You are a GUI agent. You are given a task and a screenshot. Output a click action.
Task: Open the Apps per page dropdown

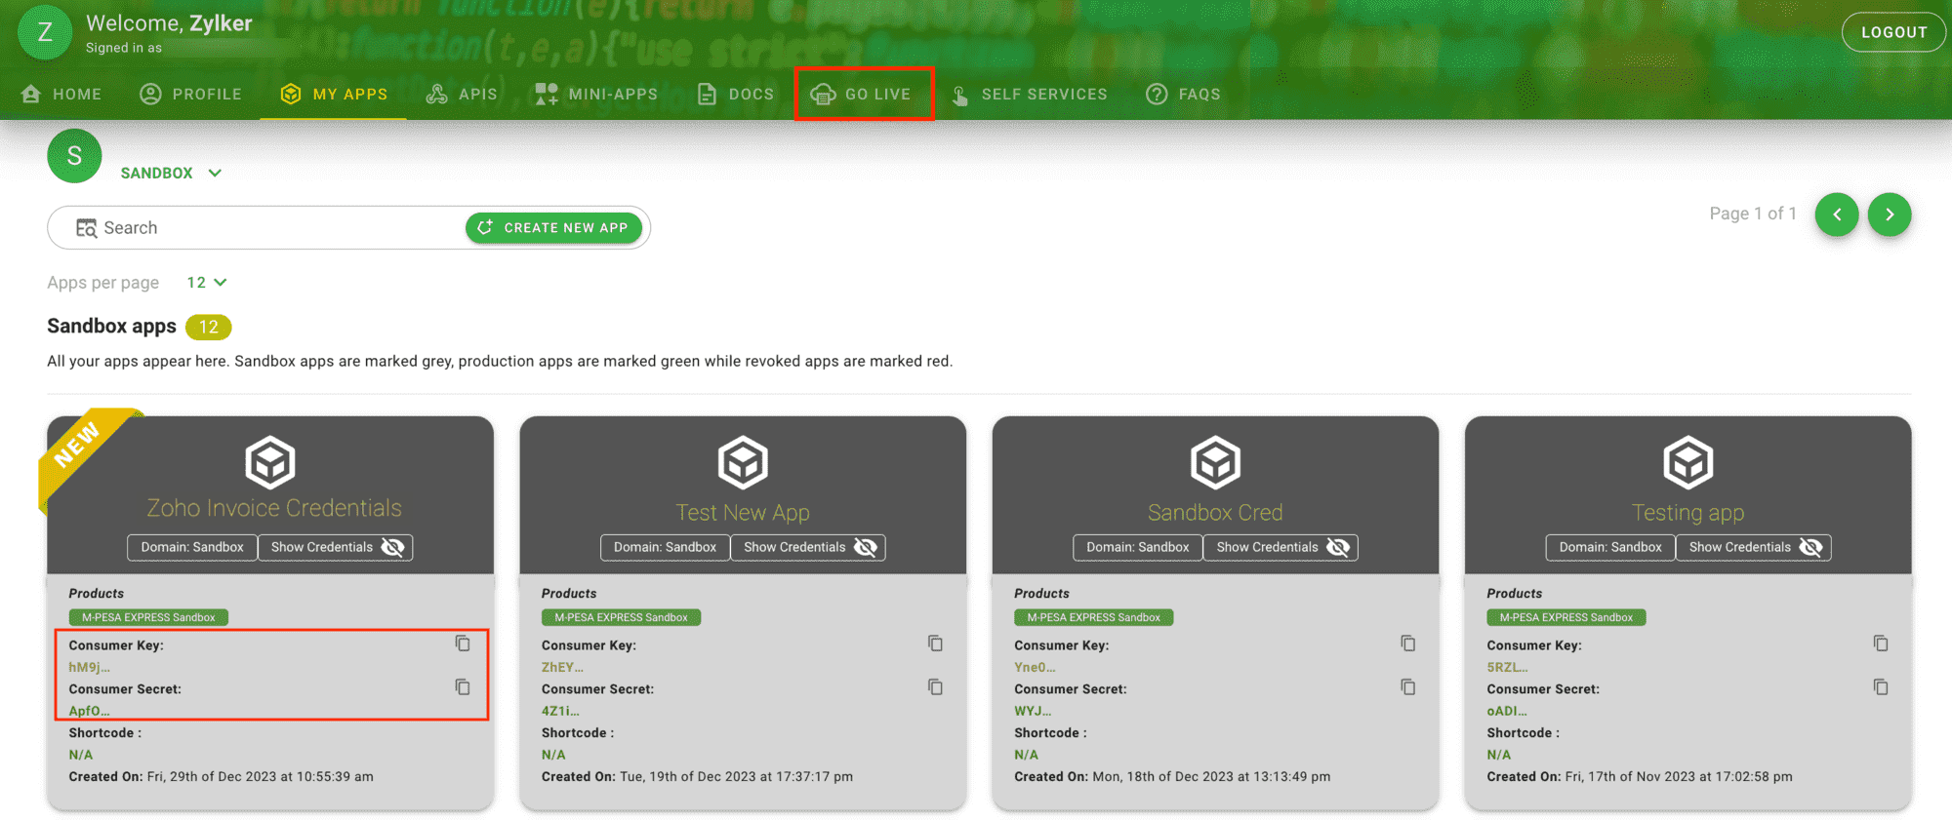[x=207, y=283]
